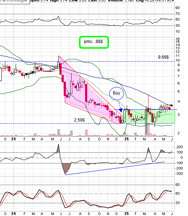Image resolution: width=188 pixels, height=216 pixels.
Task: Click the blue arrowhead below the Buy circle
Action: coord(121,110)
